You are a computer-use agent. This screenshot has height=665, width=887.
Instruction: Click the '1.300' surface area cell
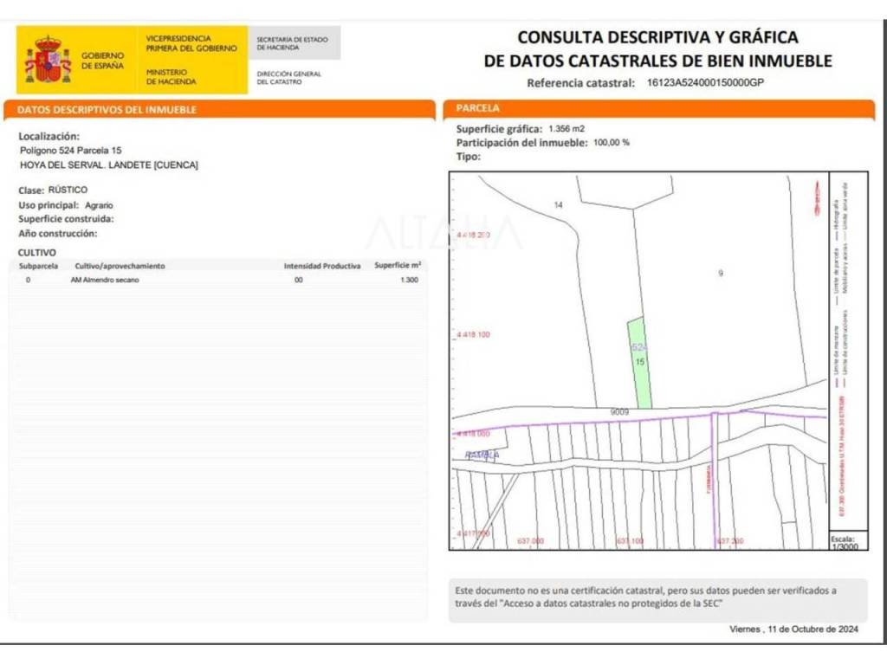[410, 280]
